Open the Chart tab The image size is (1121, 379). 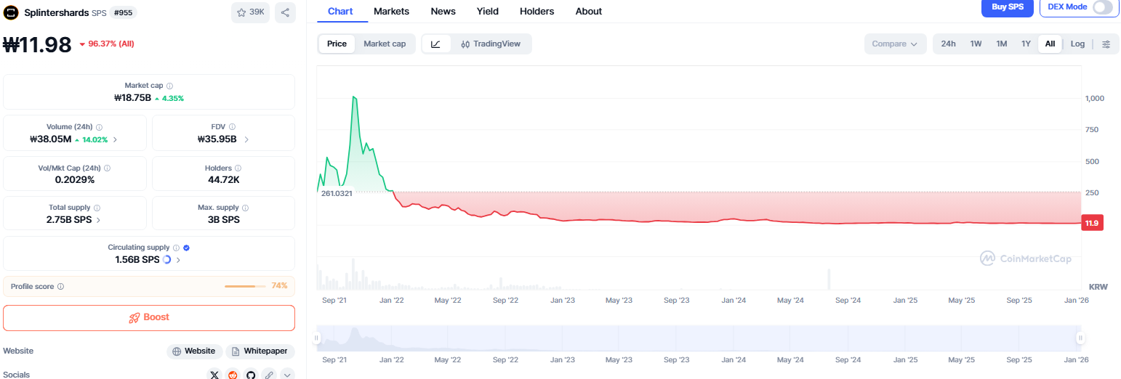[340, 11]
